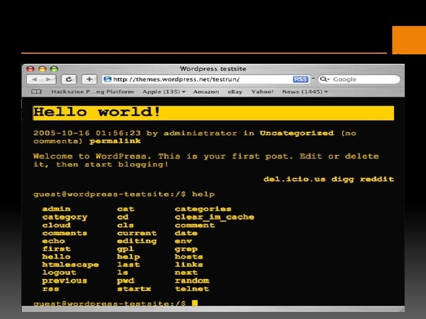Image resolution: width=426 pixels, height=319 pixels.
Task: Select the first command
Action: coord(56,249)
